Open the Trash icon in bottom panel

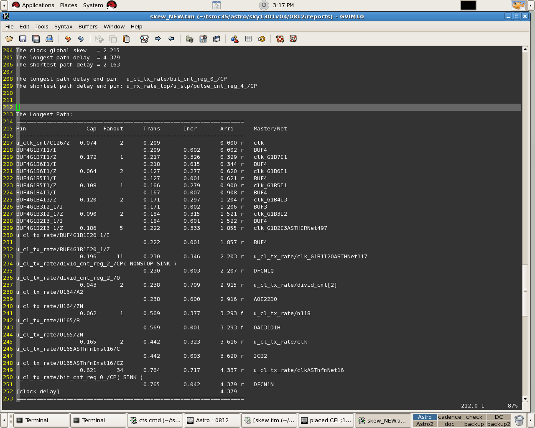519,420
